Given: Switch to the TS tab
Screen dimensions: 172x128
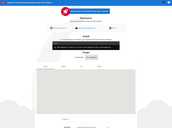Looking at the screenshot, I should click(x=81, y=66).
